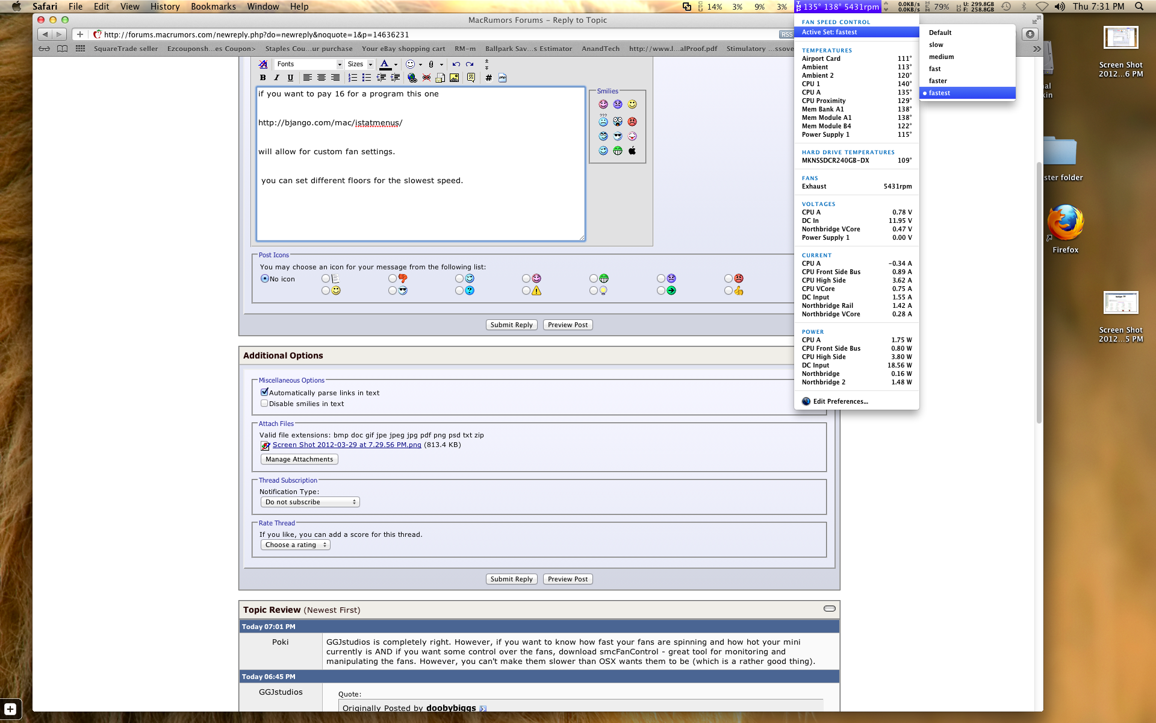1156x723 pixels.
Task: Expand the Do not subscribe notification dropdown
Action: coord(310,502)
